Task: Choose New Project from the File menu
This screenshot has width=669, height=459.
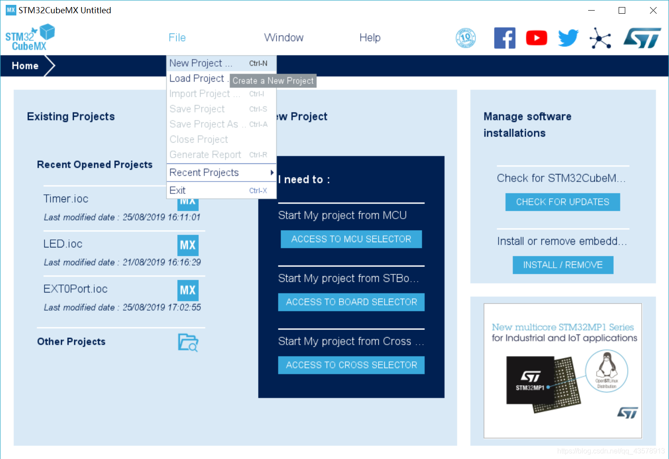Action: [x=221, y=63]
